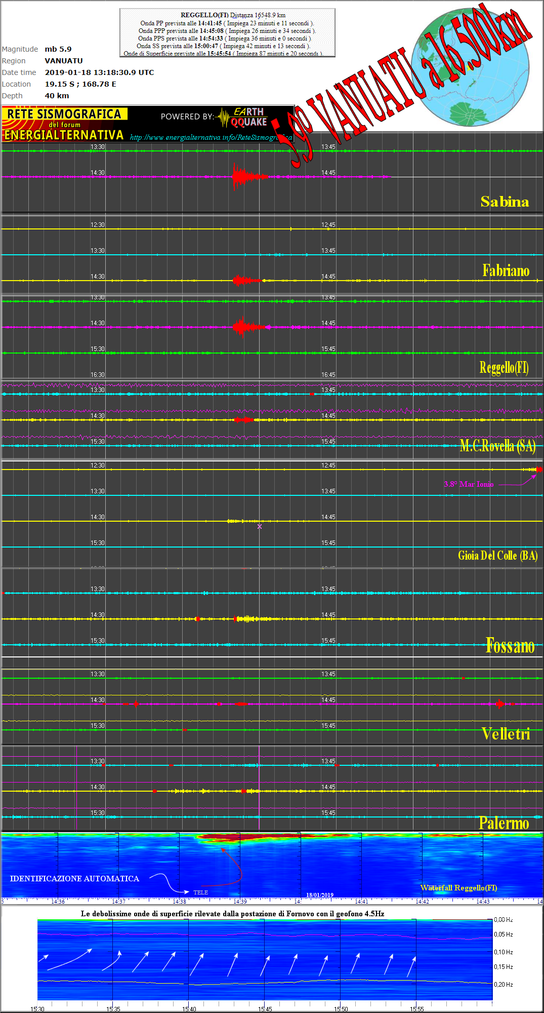Click the 0,15 Hz frequency label
This screenshot has width=544, height=1013.
pyautogui.click(x=504, y=967)
